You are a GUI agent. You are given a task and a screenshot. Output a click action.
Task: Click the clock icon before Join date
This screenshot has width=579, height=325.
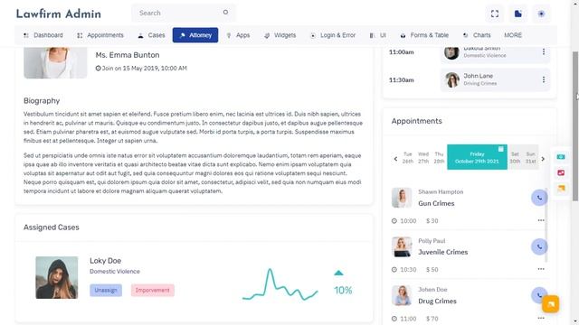pyautogui.click(x=98, y=69)
